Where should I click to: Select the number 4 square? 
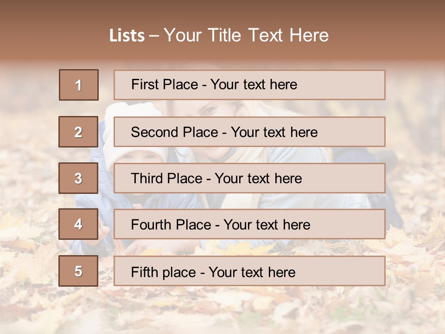tap(78, 225)
